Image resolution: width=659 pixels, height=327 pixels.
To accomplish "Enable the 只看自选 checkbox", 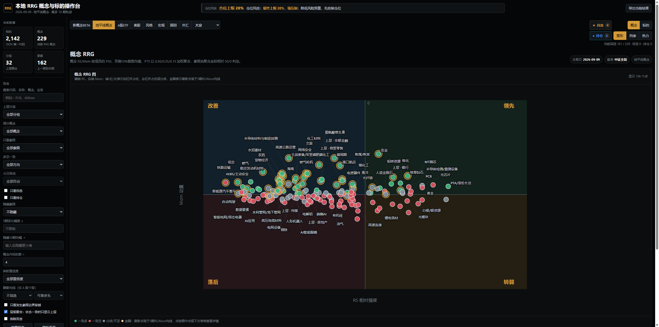I will click(x=6, y=191).
